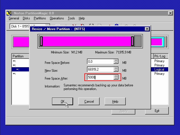Click the magenta partition area in dialog bar

(87, 41)
